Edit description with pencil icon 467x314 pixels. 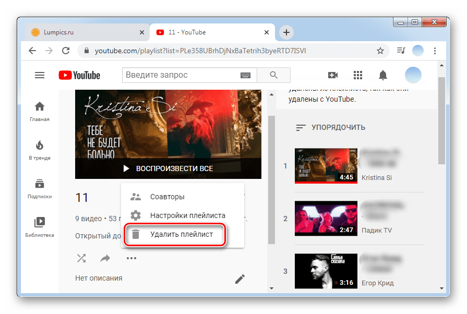point(240,279)
